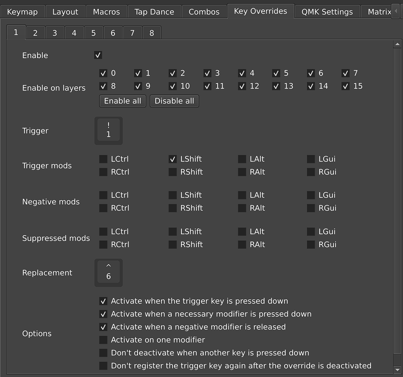
Task: Open the Keymap tab
Action: click(22, 12)
